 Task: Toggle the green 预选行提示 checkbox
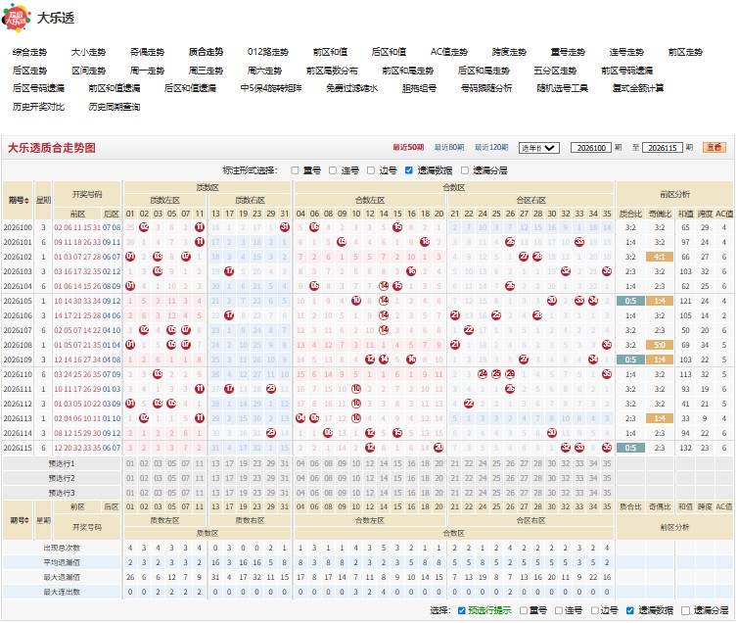click(462, 611)
